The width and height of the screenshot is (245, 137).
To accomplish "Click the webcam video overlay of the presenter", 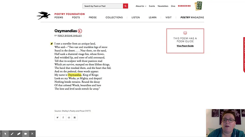I will point(226,123).
